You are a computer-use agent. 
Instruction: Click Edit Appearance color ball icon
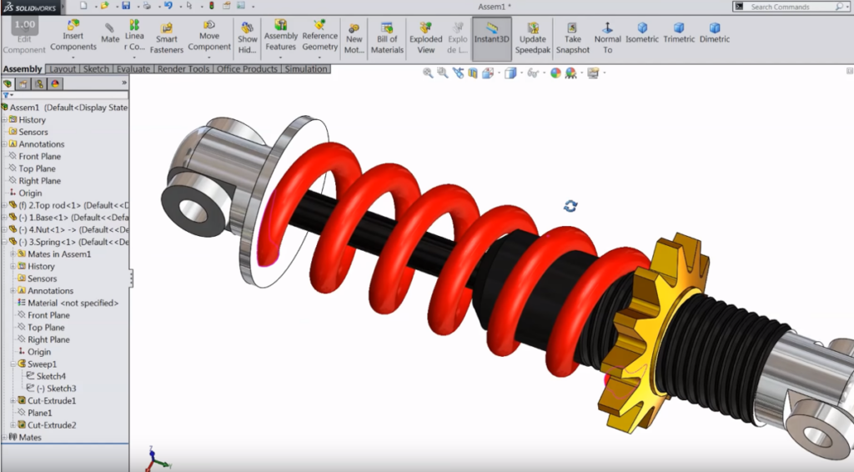pyautogui.click(x=555, y=73)
